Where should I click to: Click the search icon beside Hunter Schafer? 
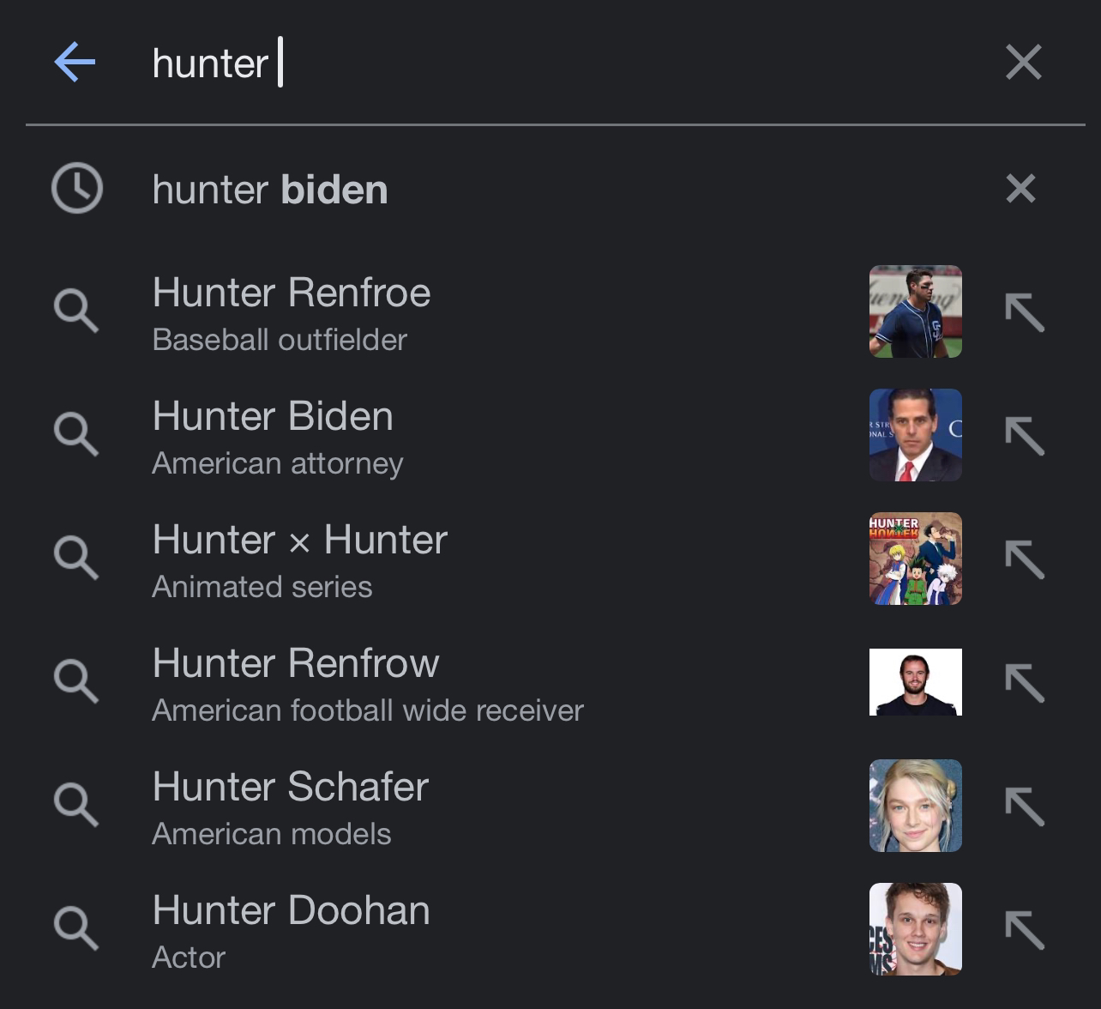76,806
